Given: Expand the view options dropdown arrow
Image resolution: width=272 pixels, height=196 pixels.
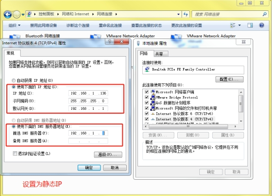Looking at the screenshot, I should [x=240, y=26].
